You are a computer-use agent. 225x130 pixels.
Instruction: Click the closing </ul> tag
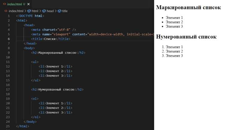(36, 80)
